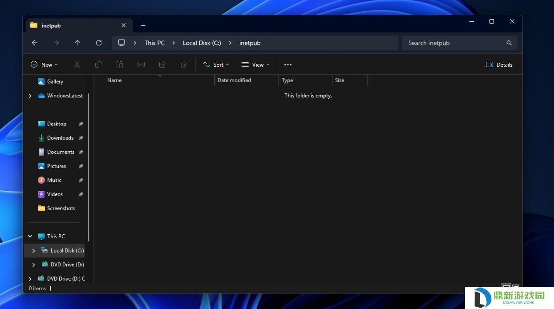
Task: Click inetpub in the address bar
Action: tap(250, 43)
